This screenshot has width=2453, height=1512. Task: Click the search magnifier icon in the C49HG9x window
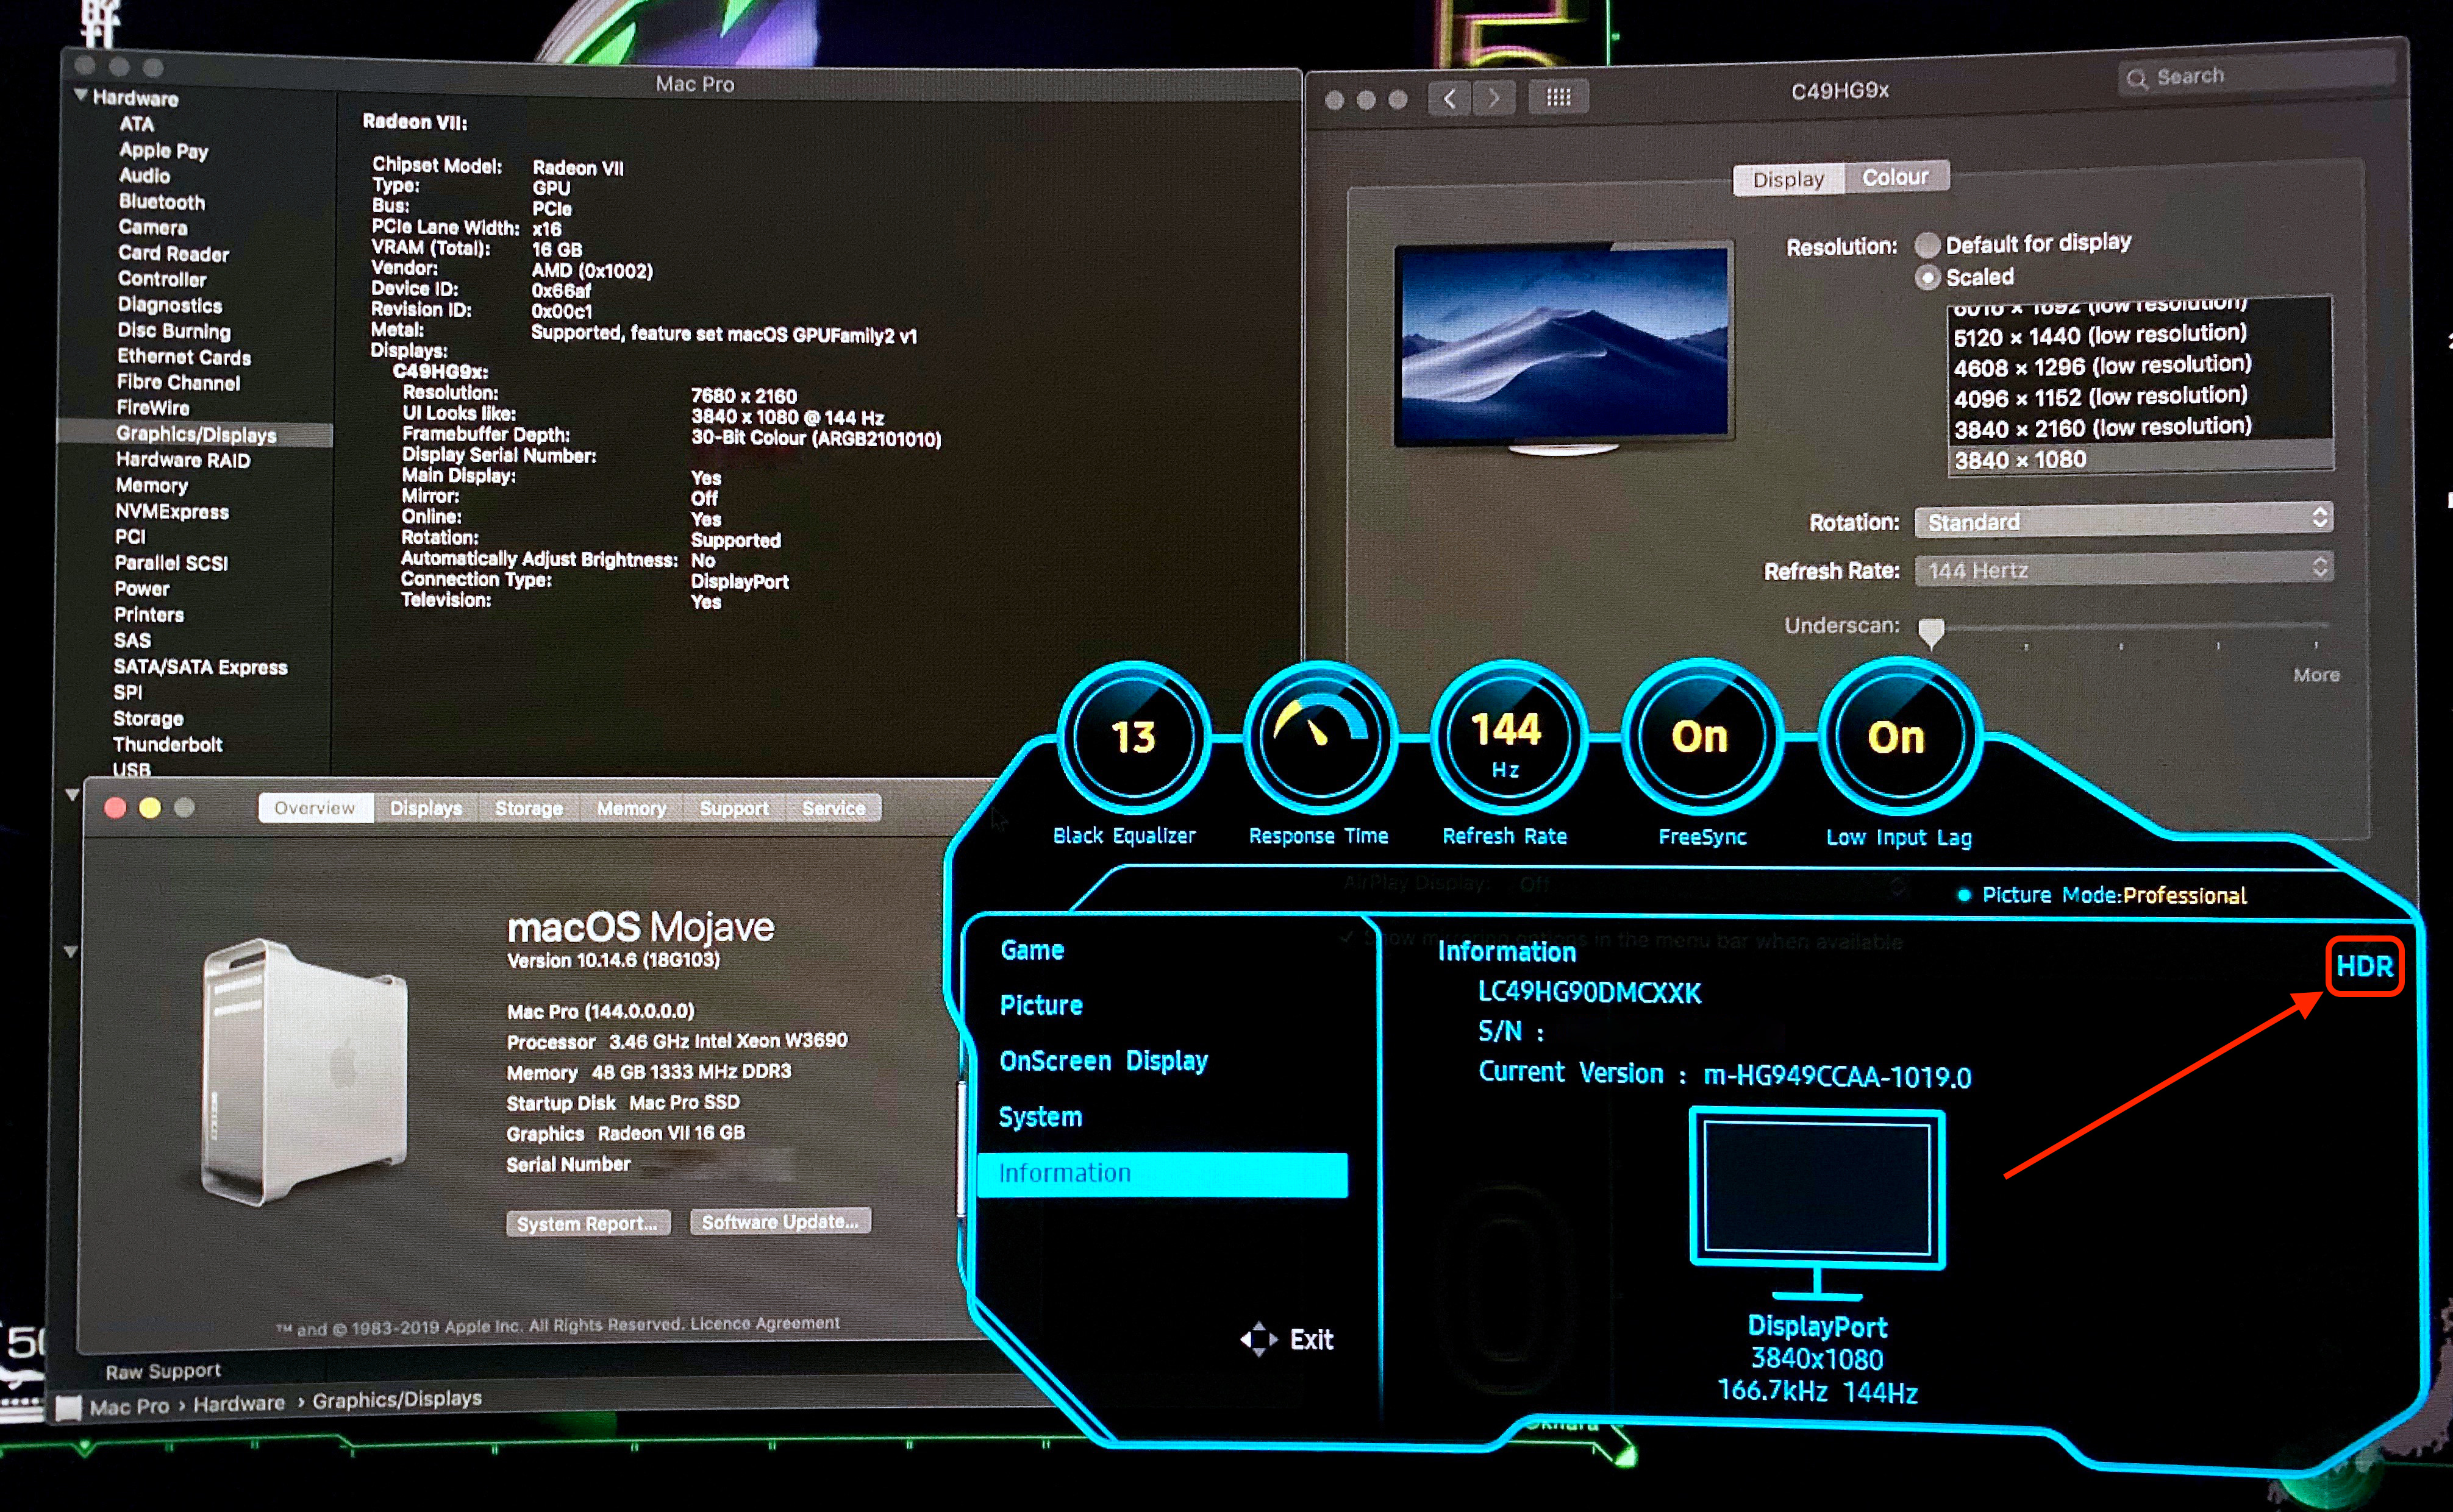tap(2137, 79)
